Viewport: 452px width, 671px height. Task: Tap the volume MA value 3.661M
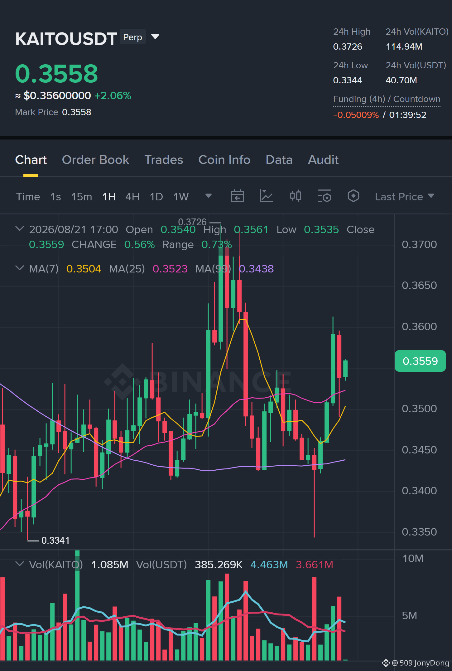(314, 565)
